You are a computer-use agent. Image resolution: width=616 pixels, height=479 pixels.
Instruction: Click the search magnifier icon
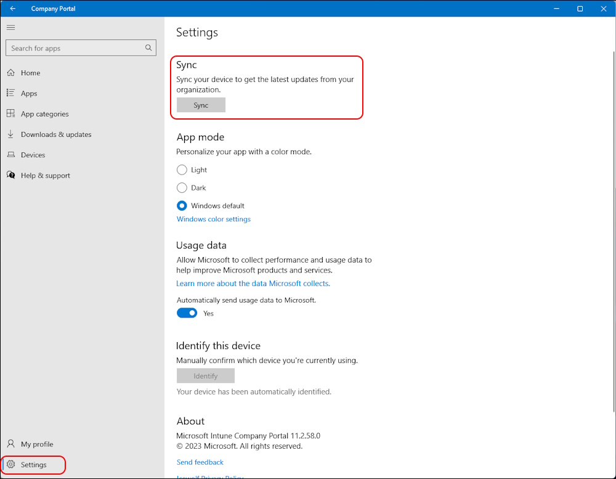tap(148, 47)
